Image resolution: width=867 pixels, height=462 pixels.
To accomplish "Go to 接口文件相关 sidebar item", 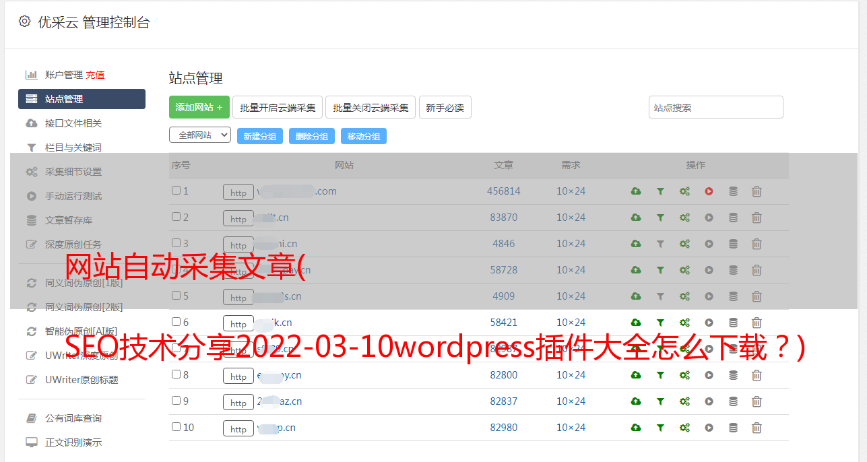I will click(73, 123).
